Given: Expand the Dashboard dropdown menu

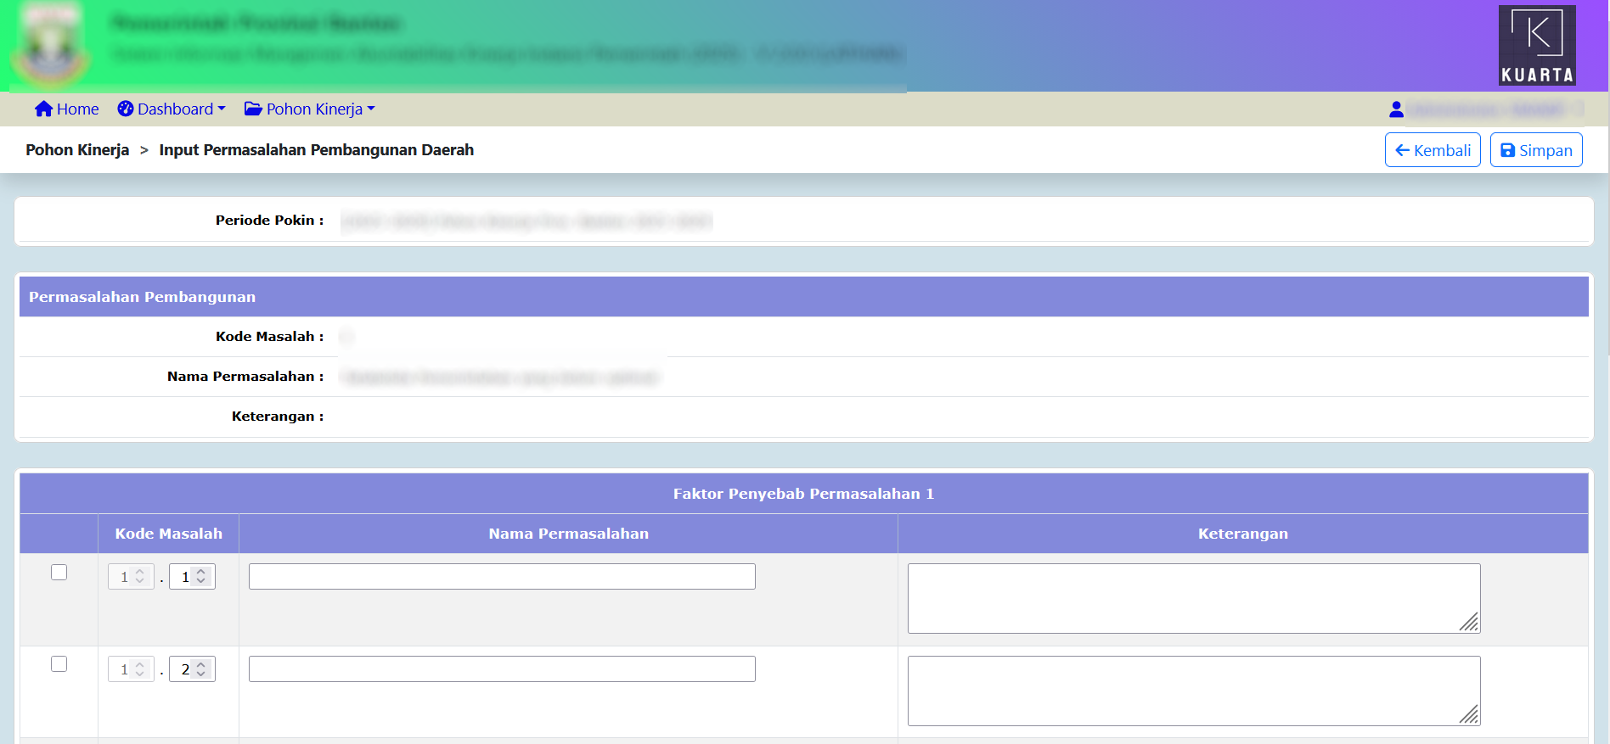Looking at the screenshot, I should (222, 109).
